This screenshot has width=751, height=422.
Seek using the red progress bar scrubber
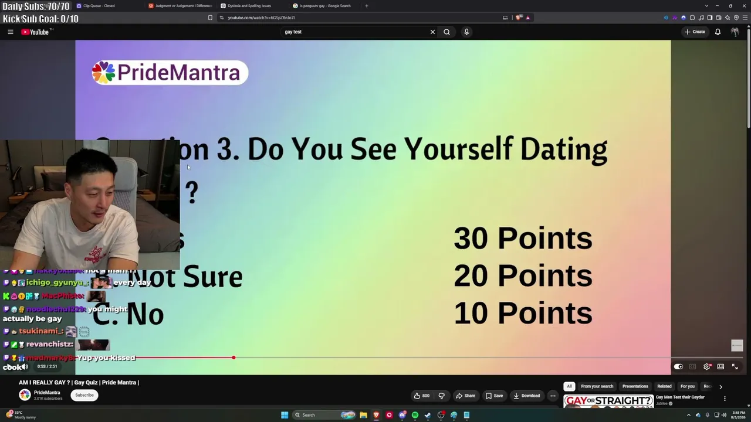[x=234, y=358]
